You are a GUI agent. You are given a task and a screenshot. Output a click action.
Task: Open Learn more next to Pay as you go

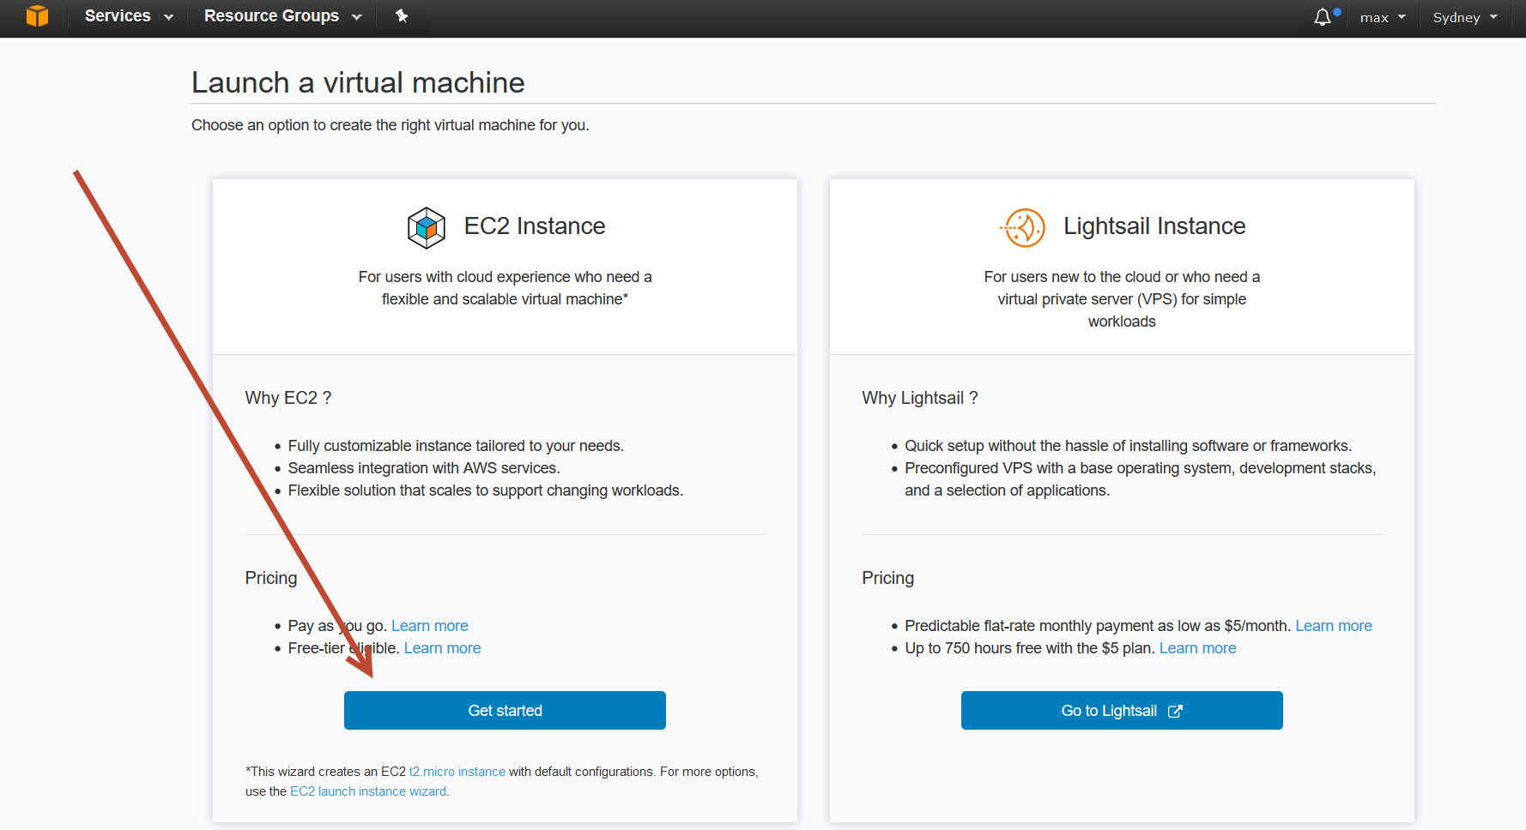429,626
